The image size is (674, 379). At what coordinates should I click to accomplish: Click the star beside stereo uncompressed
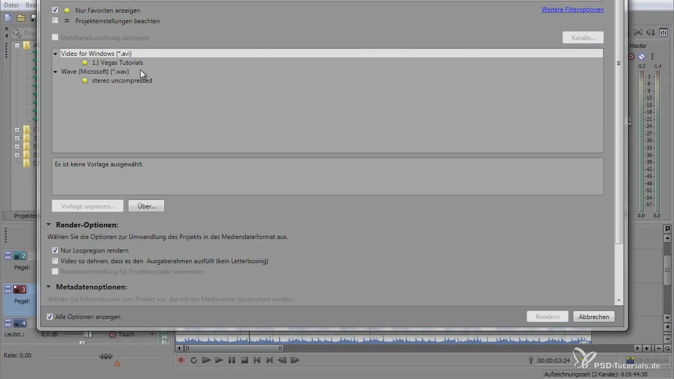(85, 81)
